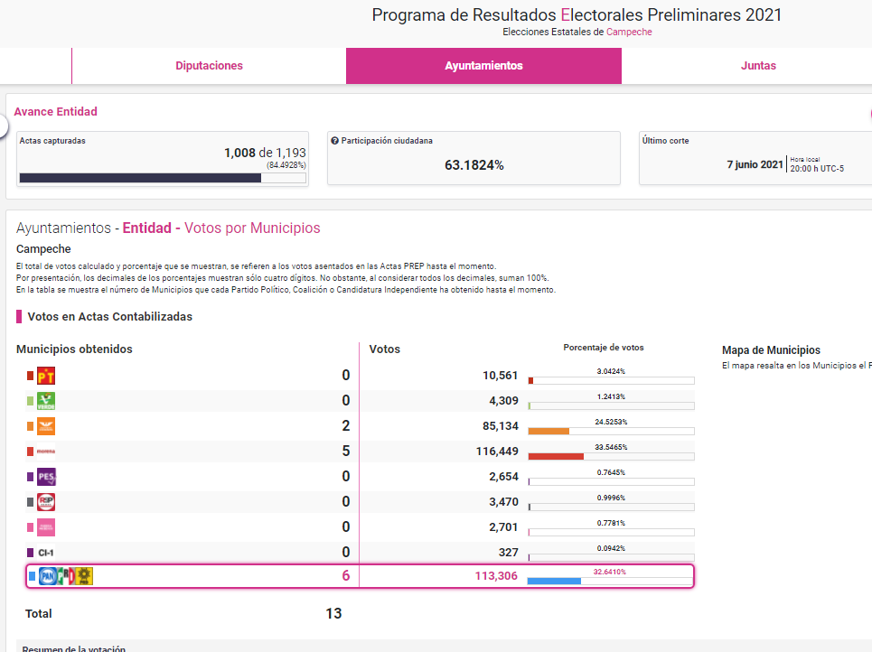Image resolution: width=872 pixels, height=652 pixels.
Task: Select the PES party logo
Action: point(46,477)
